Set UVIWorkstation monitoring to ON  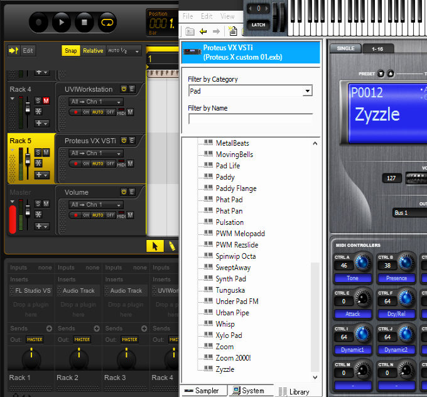pos(86,112)
